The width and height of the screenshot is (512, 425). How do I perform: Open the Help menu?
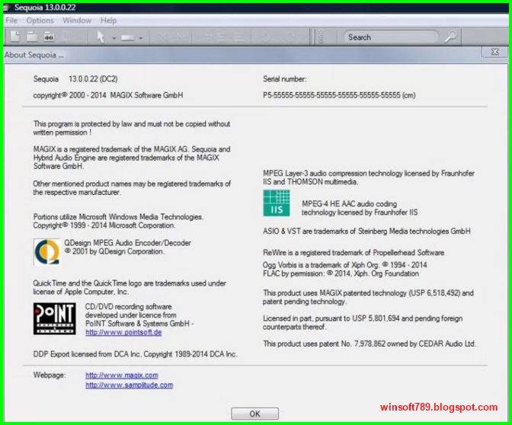pos(108,21)
